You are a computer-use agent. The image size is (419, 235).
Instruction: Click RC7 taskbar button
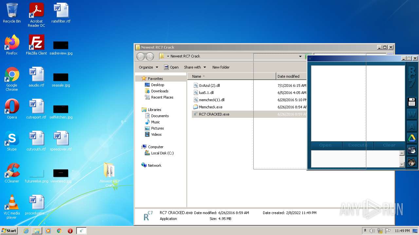[82, 231]
